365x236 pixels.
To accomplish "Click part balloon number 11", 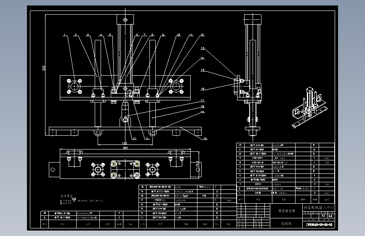I will coord(191,35).
